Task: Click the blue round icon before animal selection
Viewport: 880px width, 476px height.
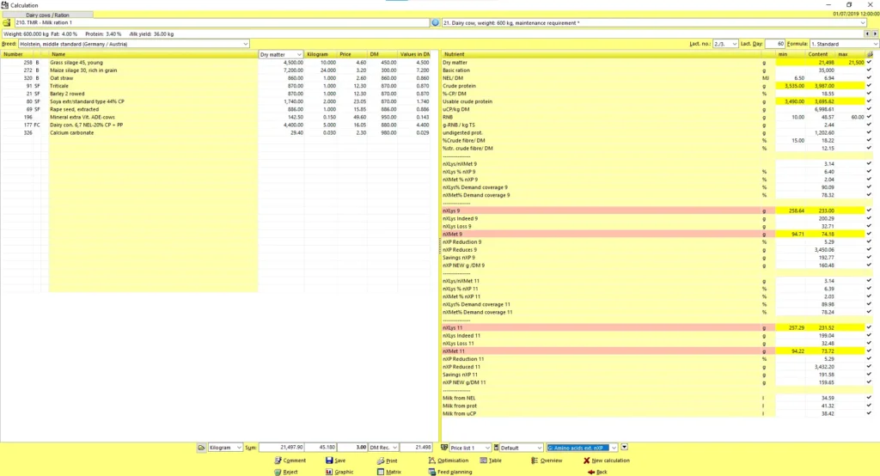Action: tap(435, 23)
